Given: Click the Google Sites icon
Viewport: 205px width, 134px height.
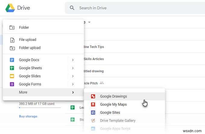Looking at the screenshot, I should pos(93,113).
